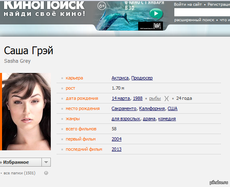The image size is (230, 187).
Task: Open расширенный поиск advanced search
Action: click(x=194, y=20)
